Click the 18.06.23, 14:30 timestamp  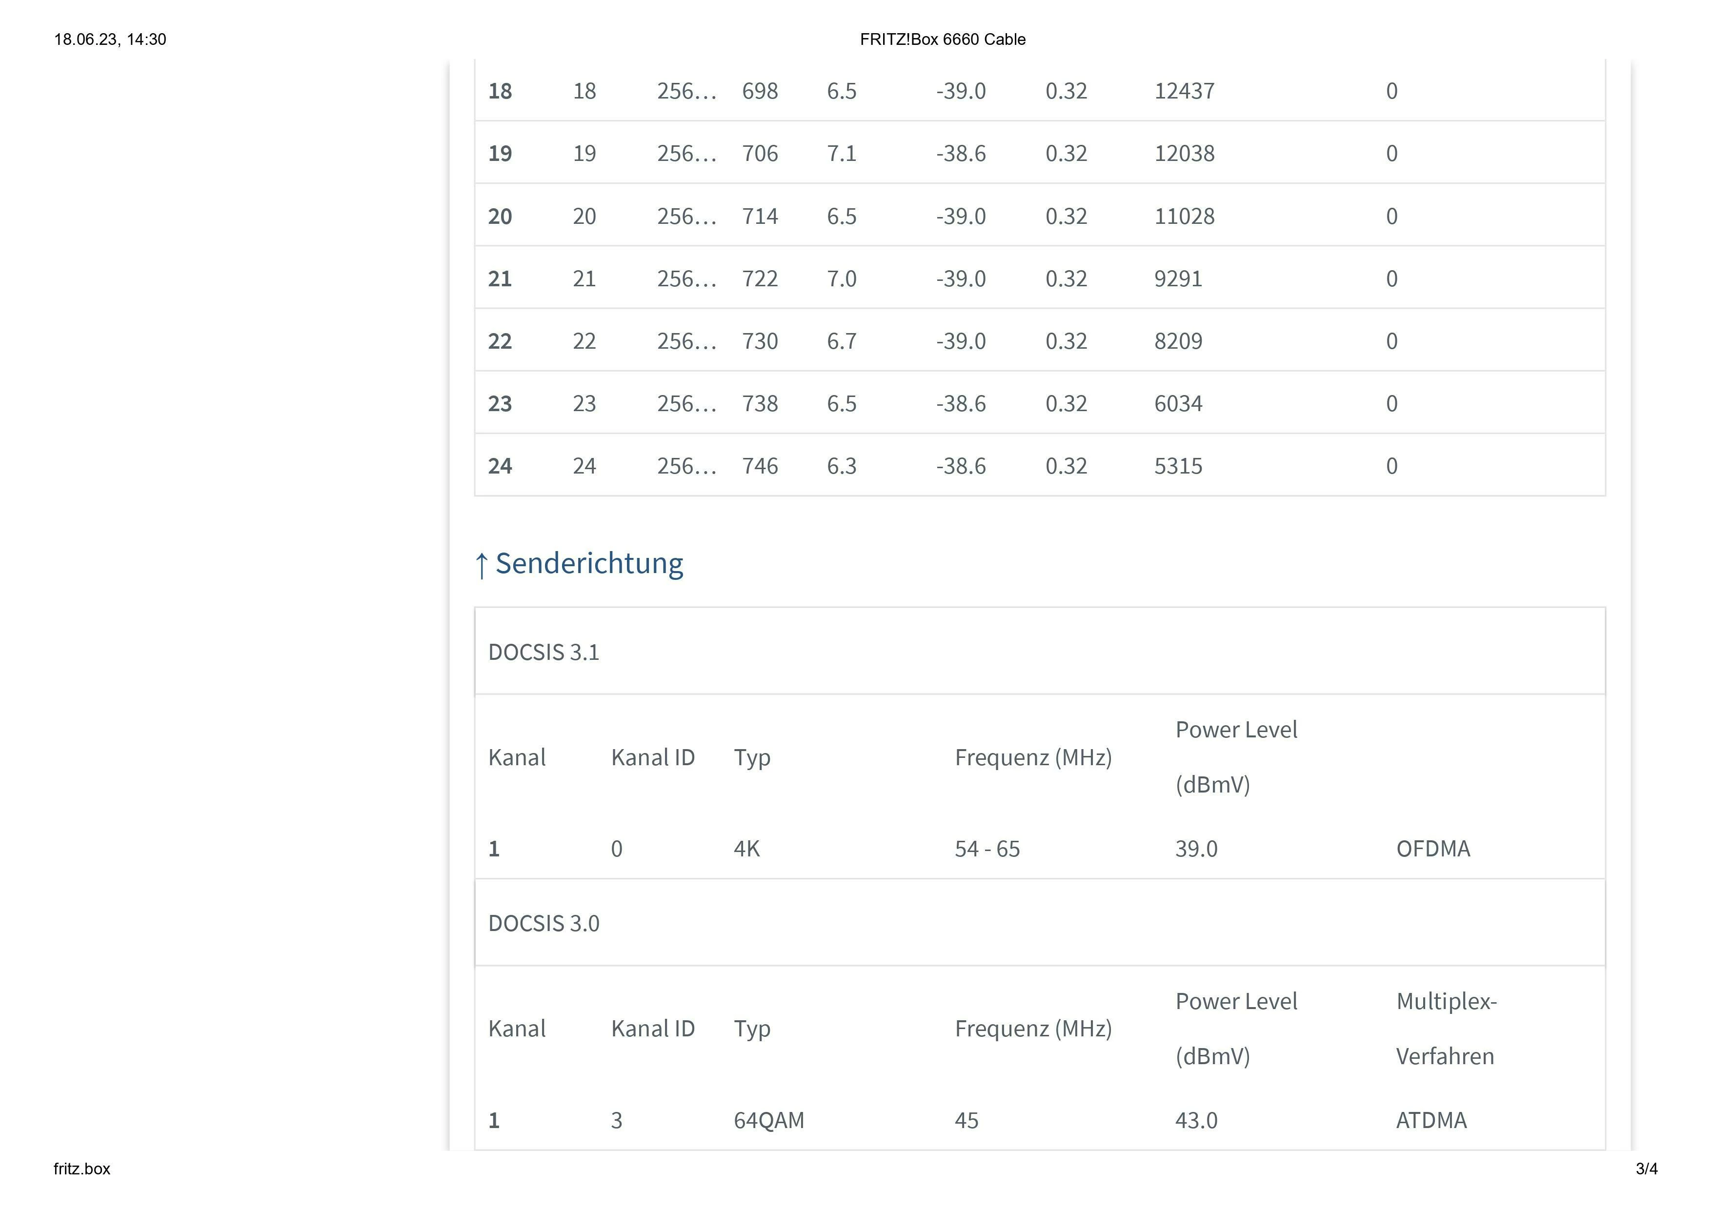pos(110,40)
